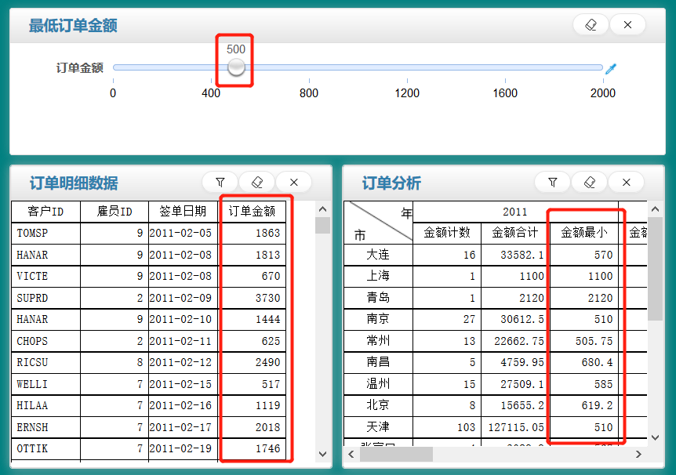Image resolution: width=676 pixels, height=475 pixels.
Task: Click the 订单金额 column header
Action: [x=252, y=212]
